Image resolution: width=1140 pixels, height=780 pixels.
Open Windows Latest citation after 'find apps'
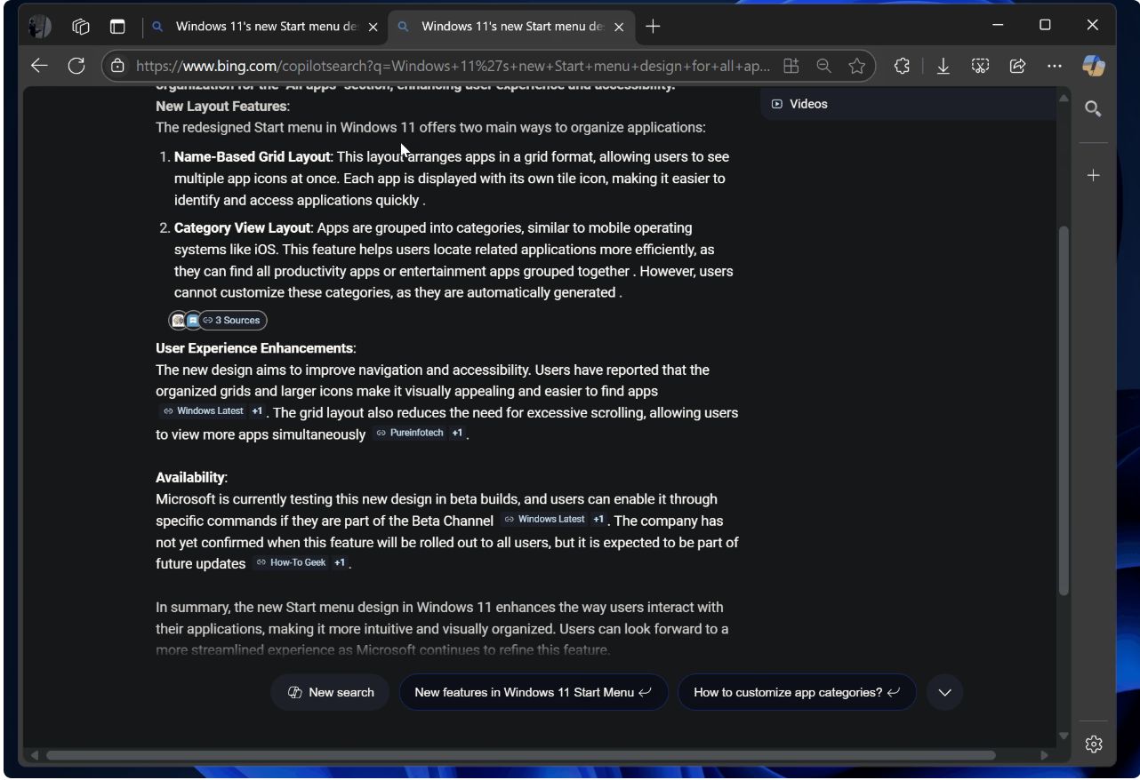(203, 411)
